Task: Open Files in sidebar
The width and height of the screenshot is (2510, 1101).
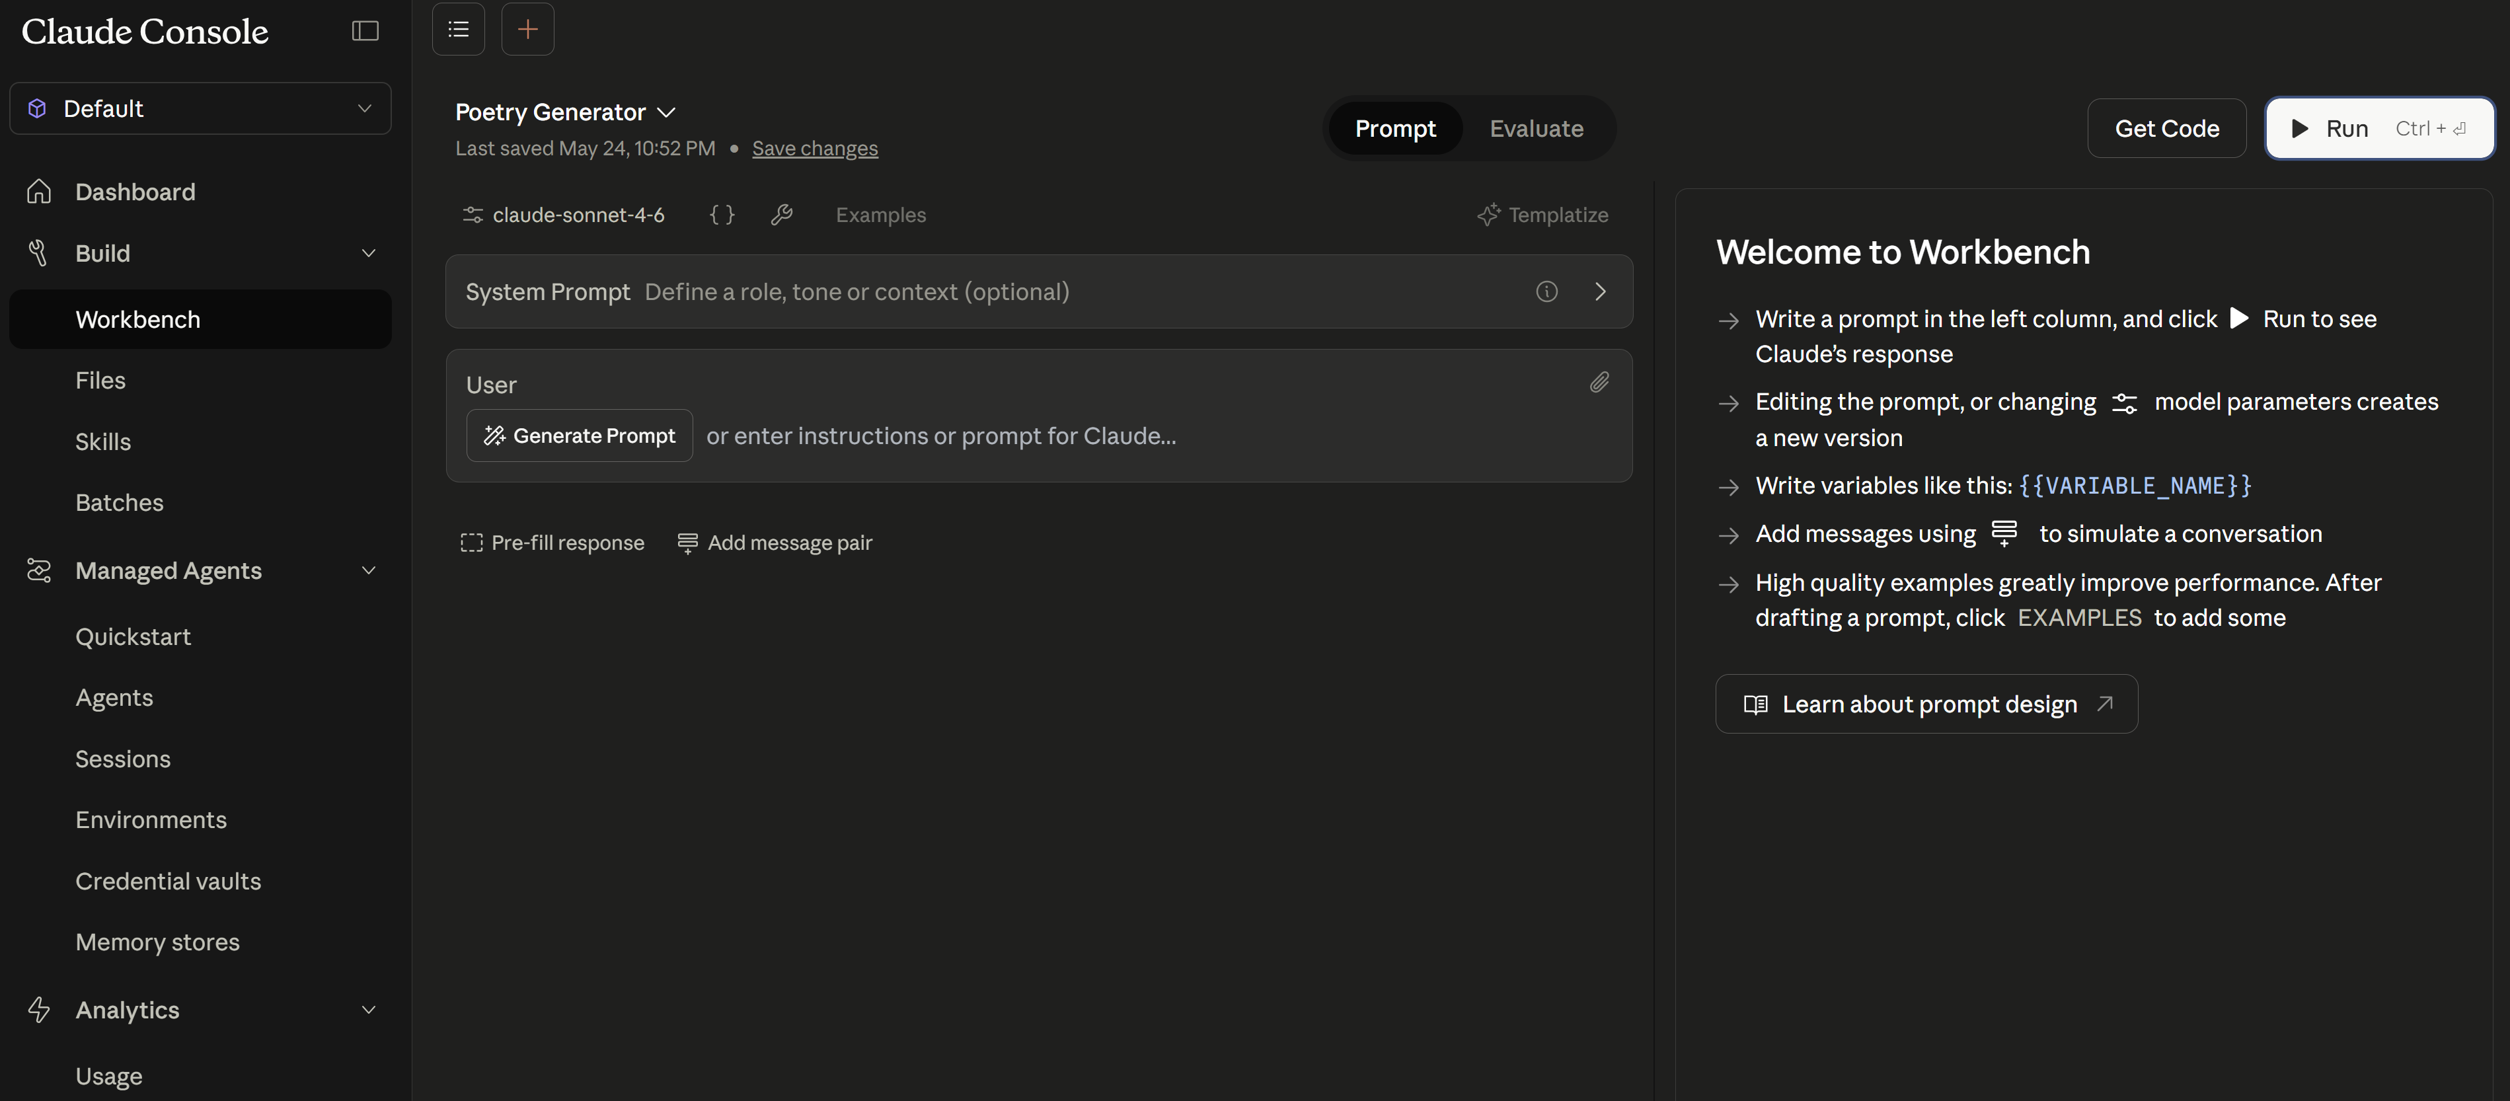Action: 100,380
